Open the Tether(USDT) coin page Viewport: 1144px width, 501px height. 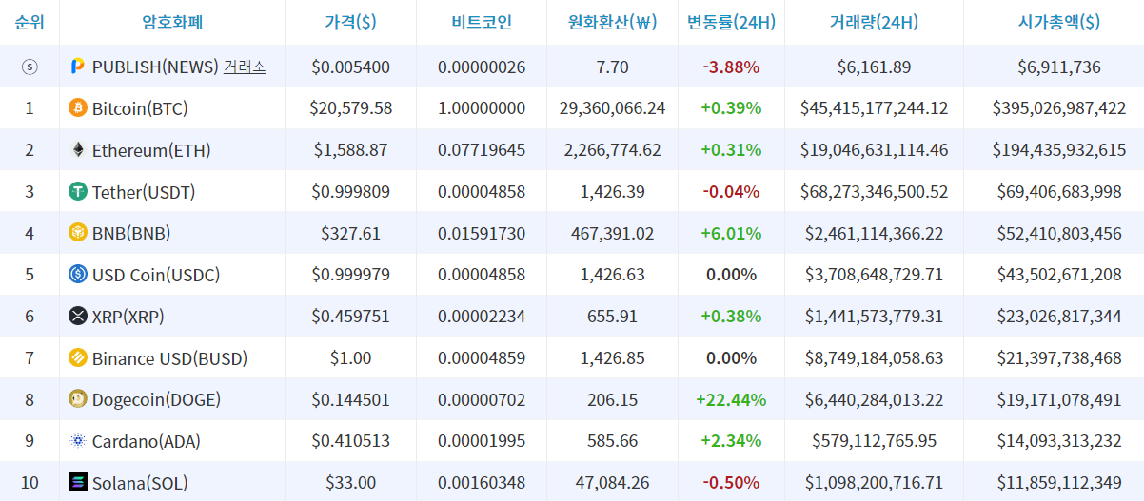click(144, 192)
